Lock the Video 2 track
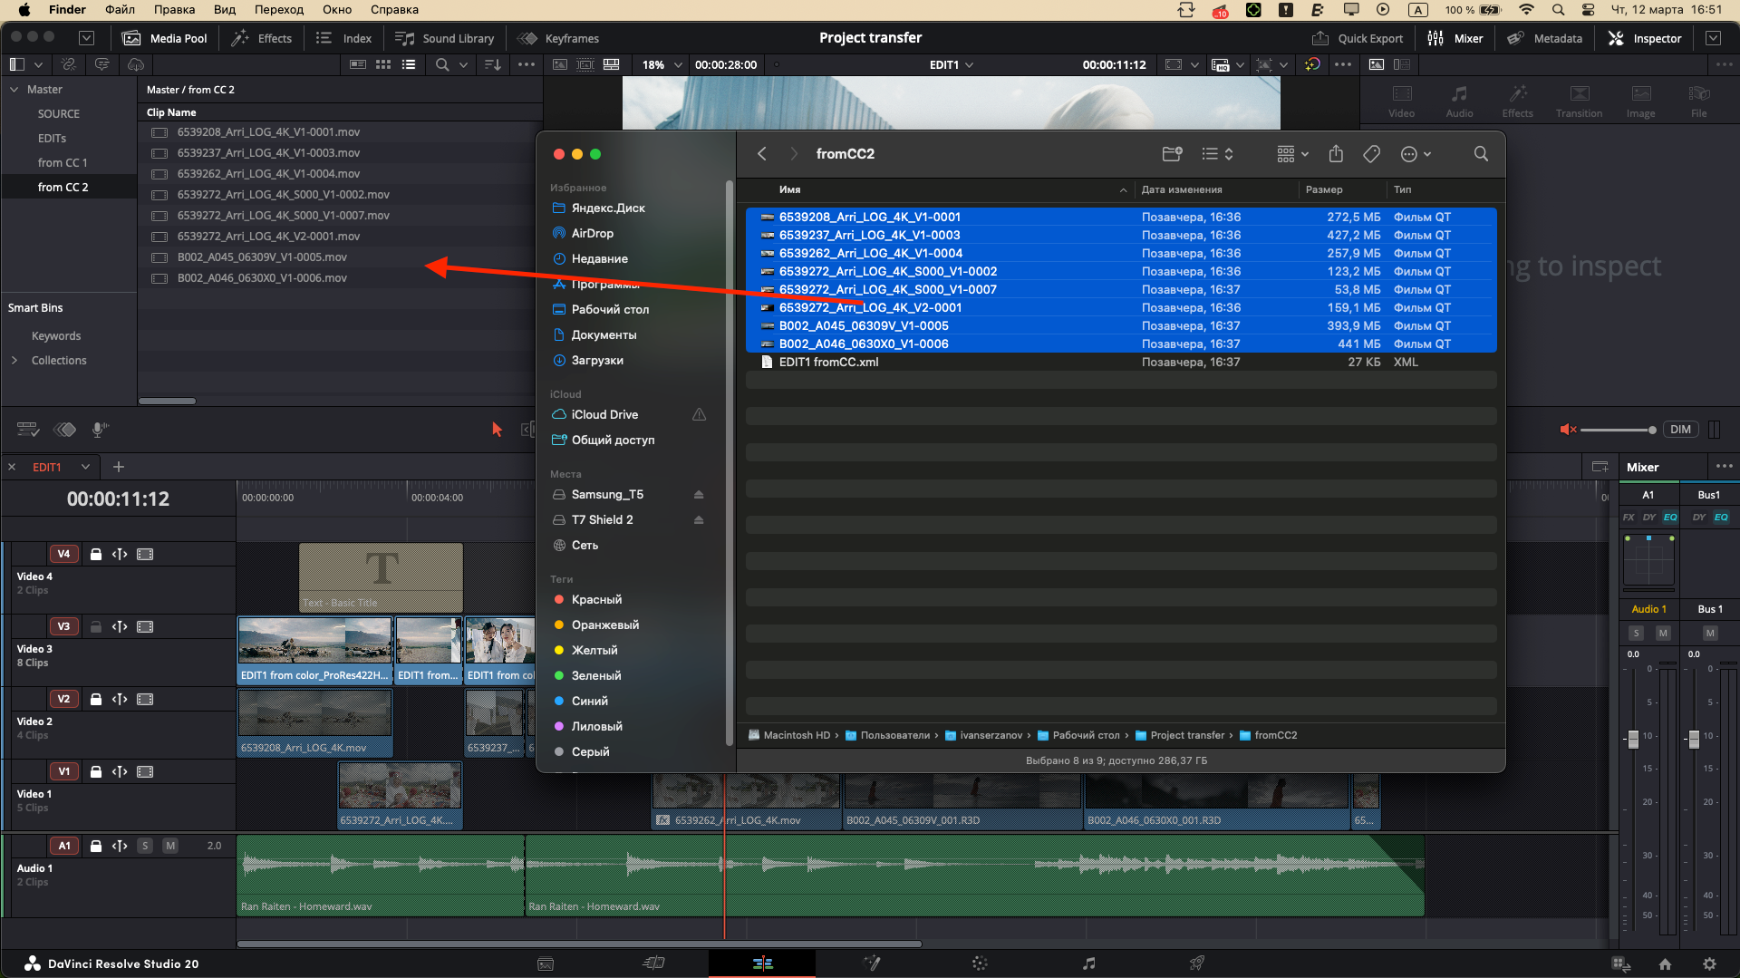The width and height of the screenshot is (1740, 978). point(96,699)
